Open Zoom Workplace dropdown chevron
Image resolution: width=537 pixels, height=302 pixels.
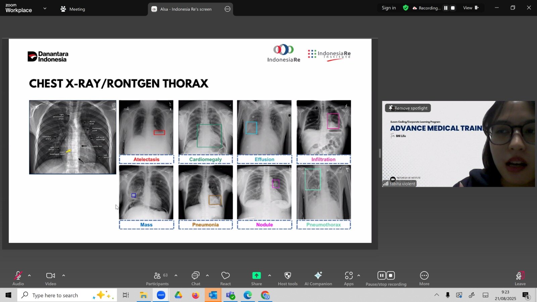pos(45,8)
